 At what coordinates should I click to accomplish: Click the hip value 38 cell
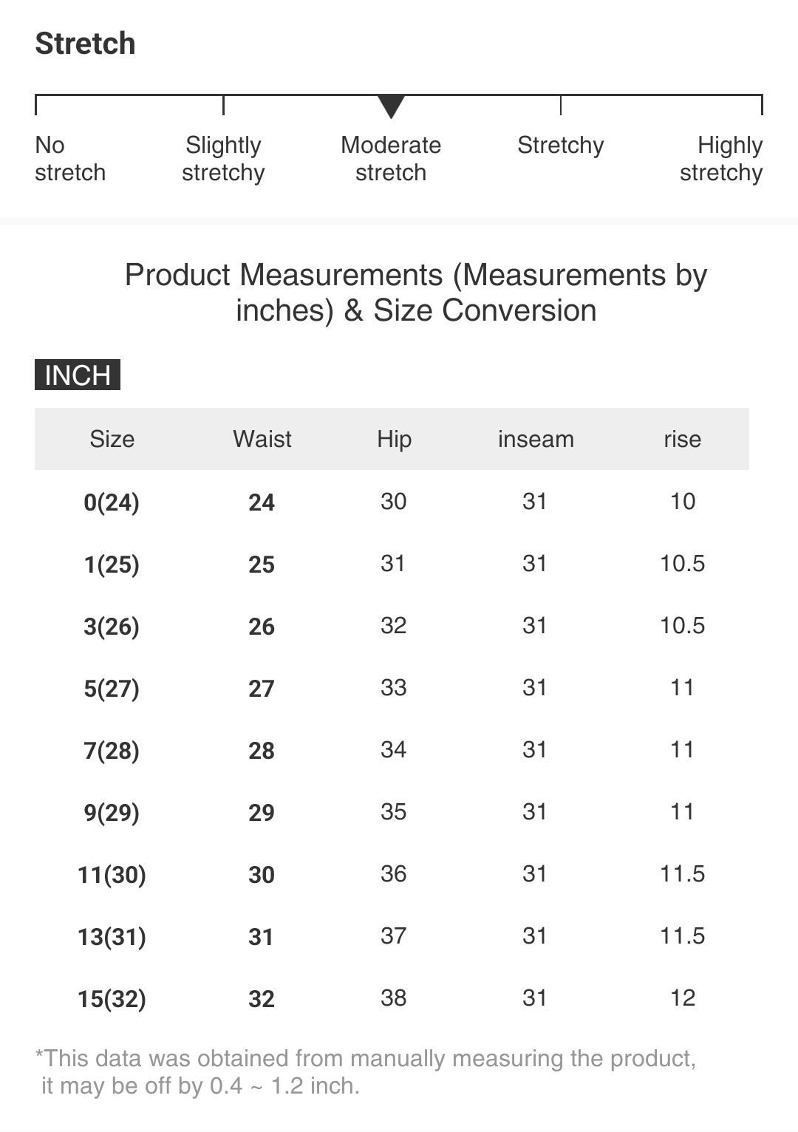394,998
